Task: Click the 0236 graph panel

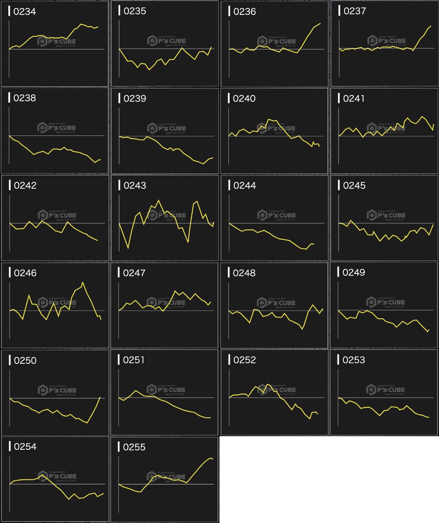Action: 274,44
